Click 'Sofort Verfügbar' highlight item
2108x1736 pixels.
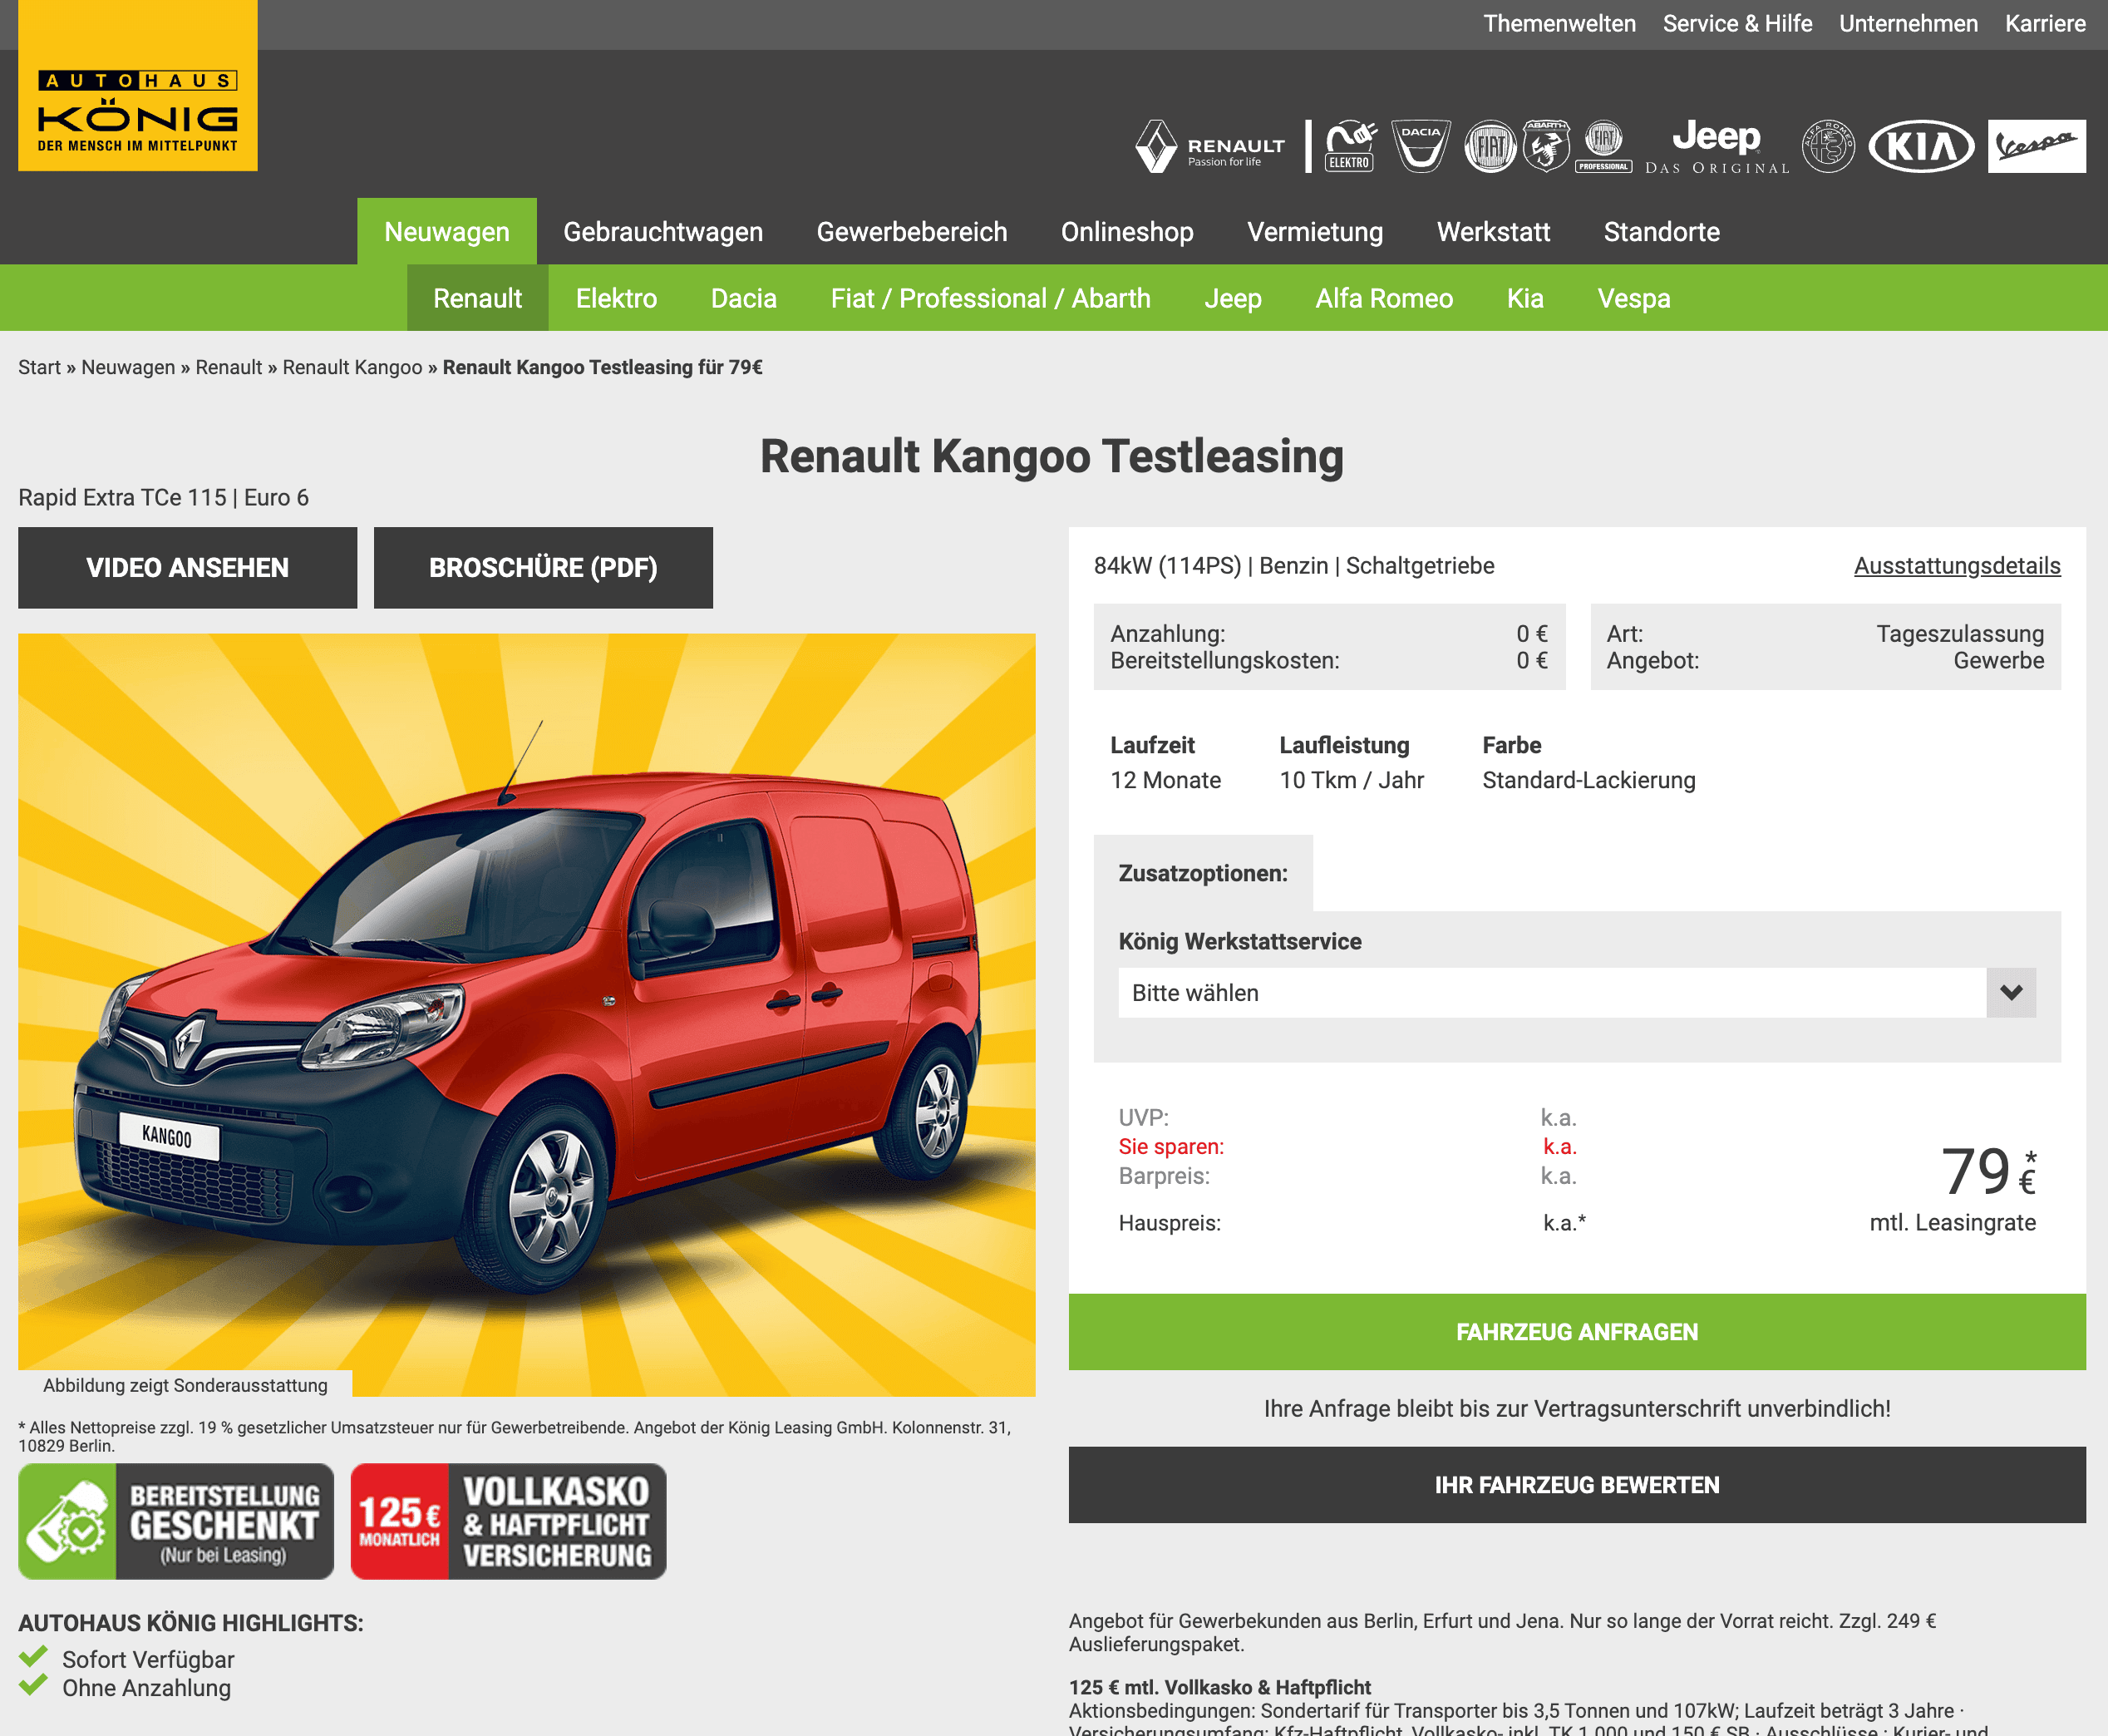[x=148, y=1659]
